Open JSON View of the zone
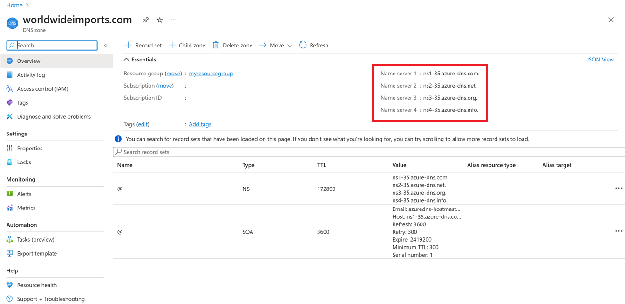625x304 pixels. (600, 59)
